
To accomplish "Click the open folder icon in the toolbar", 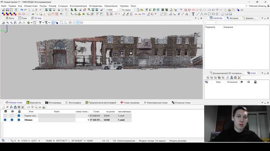I will (142, 10).
